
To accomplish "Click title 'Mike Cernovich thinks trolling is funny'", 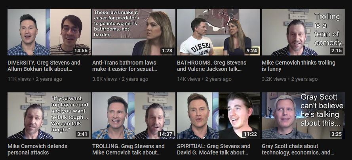I will [x=298, y=66].
